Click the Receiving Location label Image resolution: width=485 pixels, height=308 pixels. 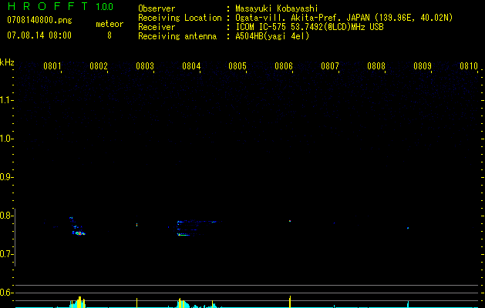tap(180, 18)
